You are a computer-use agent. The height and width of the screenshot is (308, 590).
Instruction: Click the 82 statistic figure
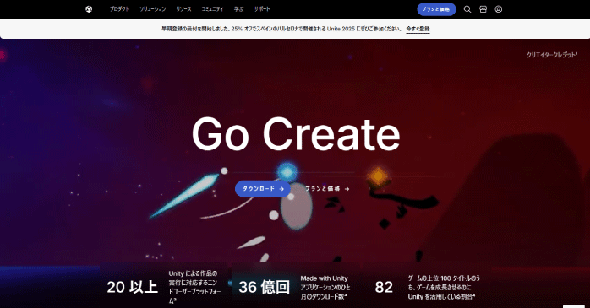384,288
